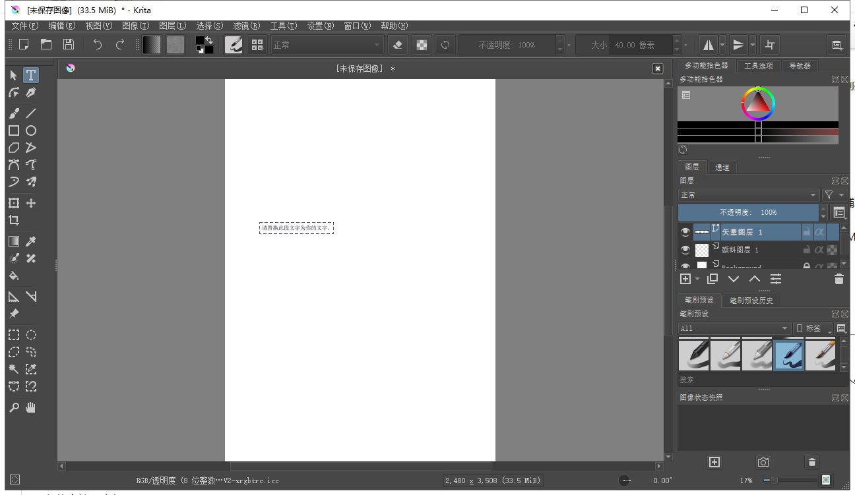Open the brush preset tag All dropdown
Screen dimensions: 855x495
(734, 328)
